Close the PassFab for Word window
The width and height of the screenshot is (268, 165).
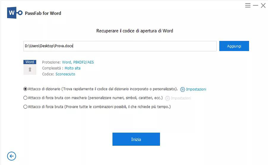pyautogui.click(x=263, y=6)
